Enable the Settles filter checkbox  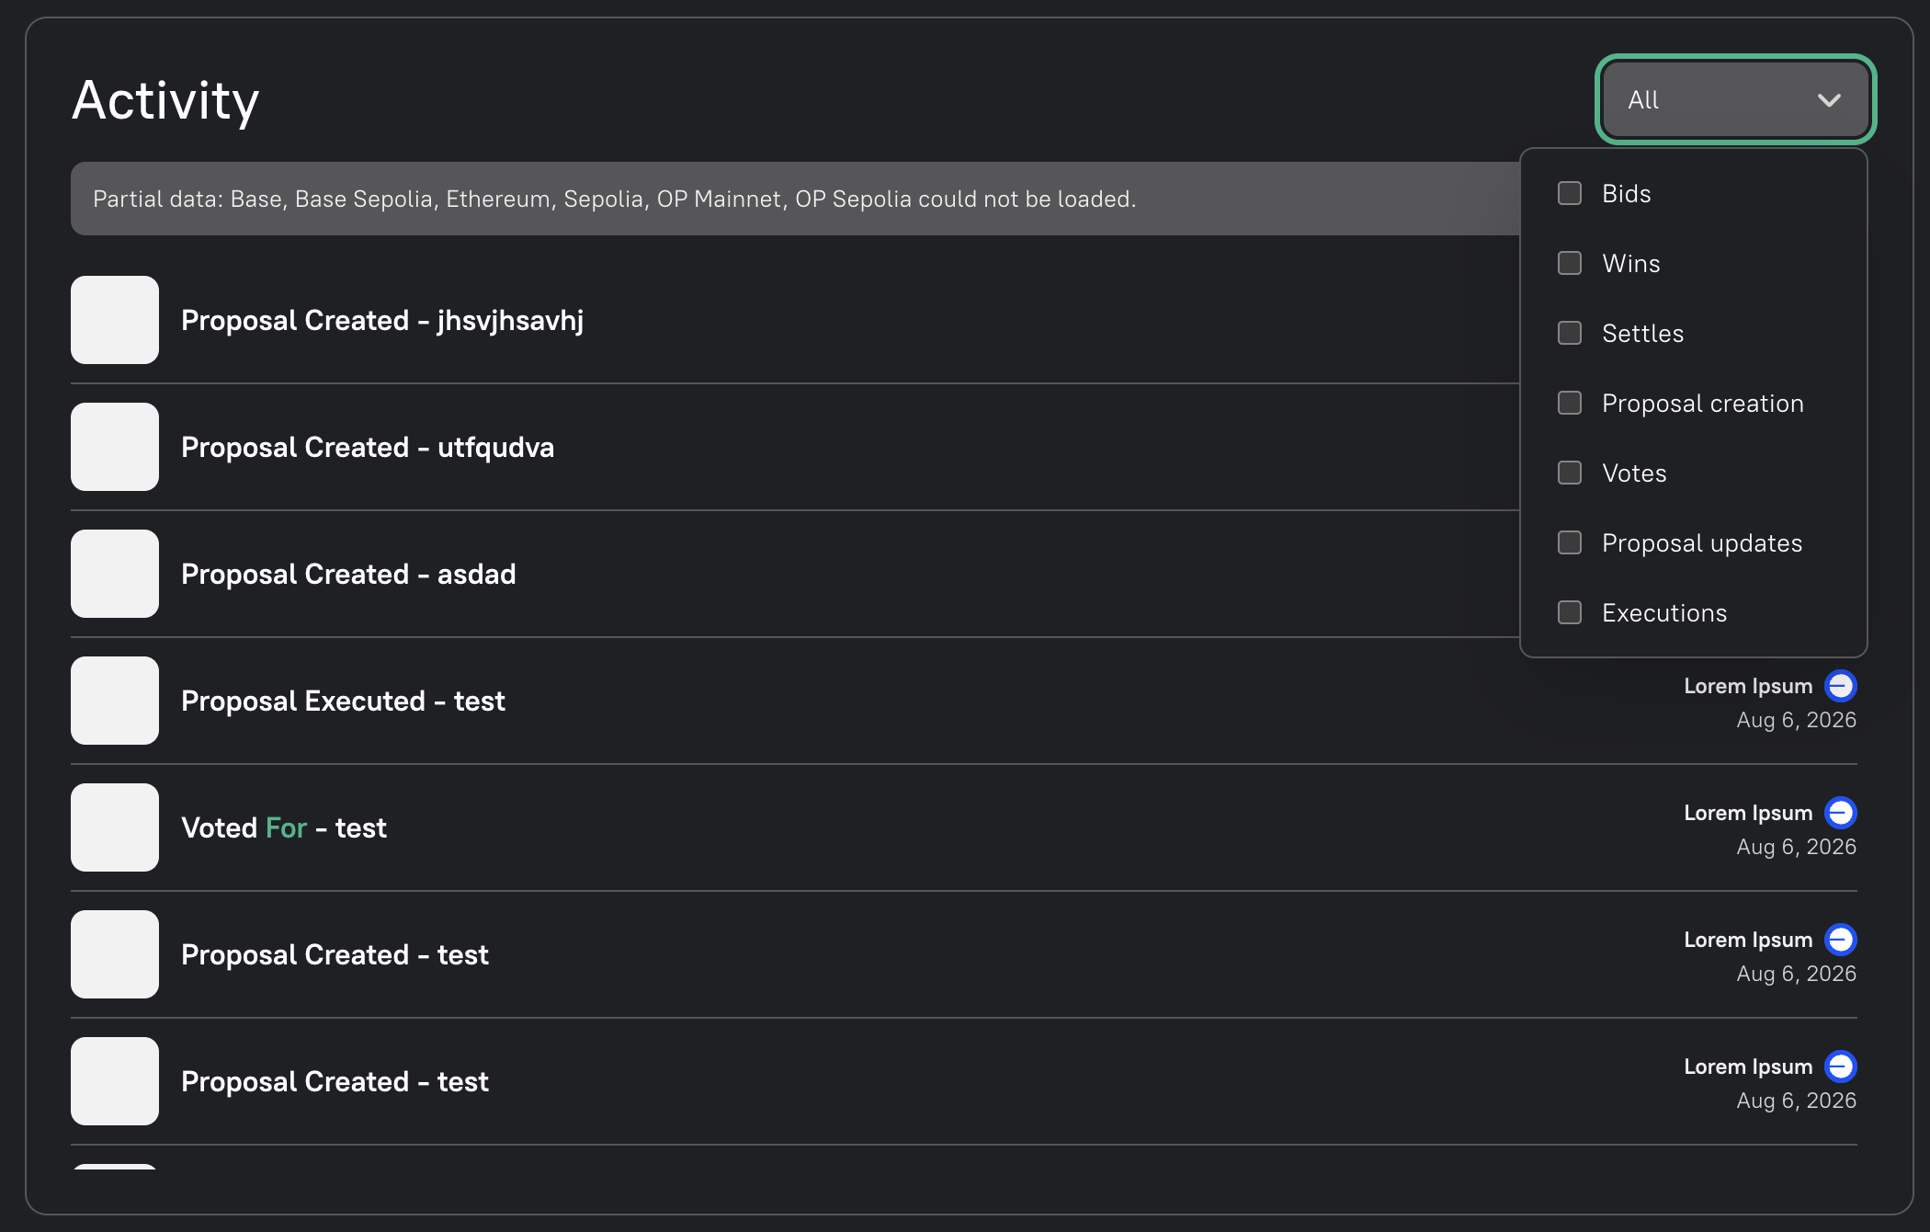(x=1570, y=333)
